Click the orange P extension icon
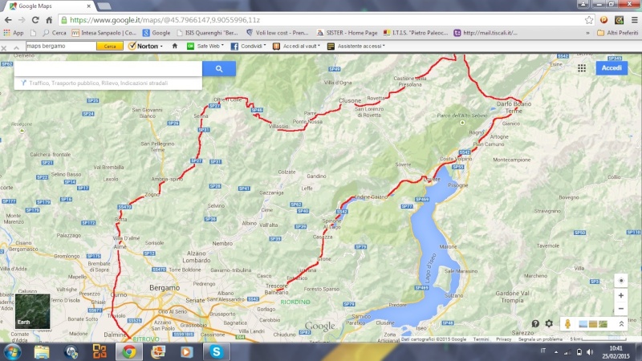The width and height of the screenshot is (642, 361). tap(603, 19)
